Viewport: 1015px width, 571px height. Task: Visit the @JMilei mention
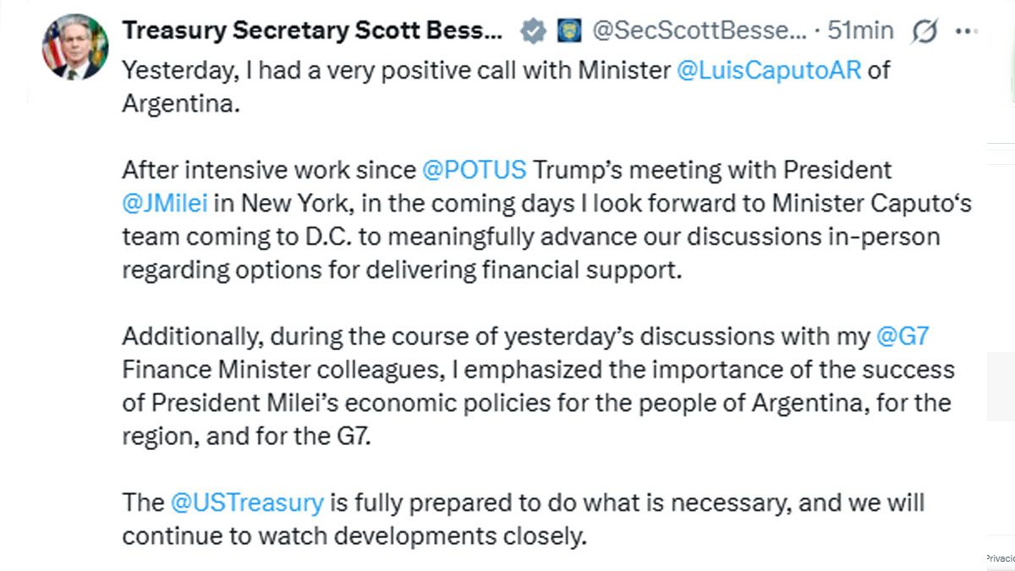pyautogui.click(x=165, y=203)
